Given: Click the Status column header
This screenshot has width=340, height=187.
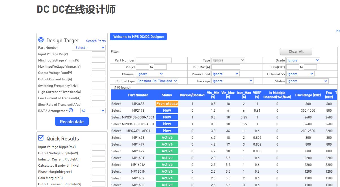Looking at the screenshot, I should point(167,95).
